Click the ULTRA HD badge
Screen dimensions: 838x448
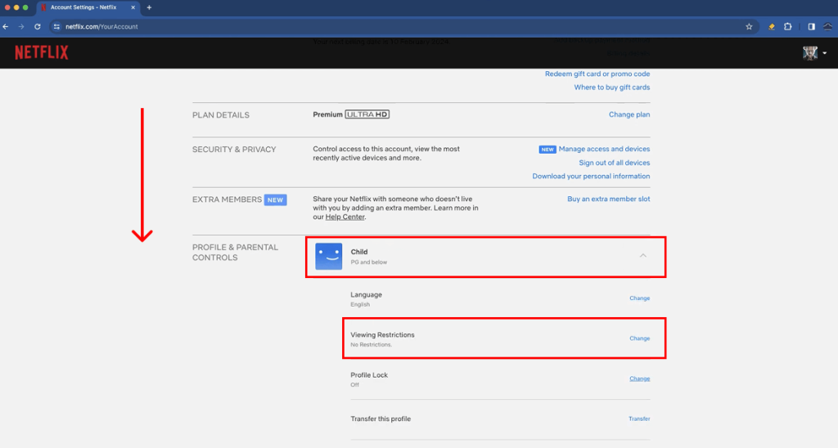[x=367, y=114]
